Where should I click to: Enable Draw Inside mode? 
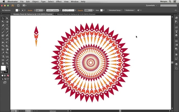[8, 79]
